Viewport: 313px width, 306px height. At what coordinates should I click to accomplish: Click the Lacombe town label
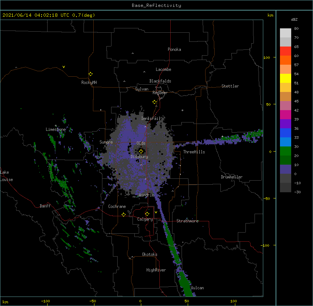click(x=163, y=69)
